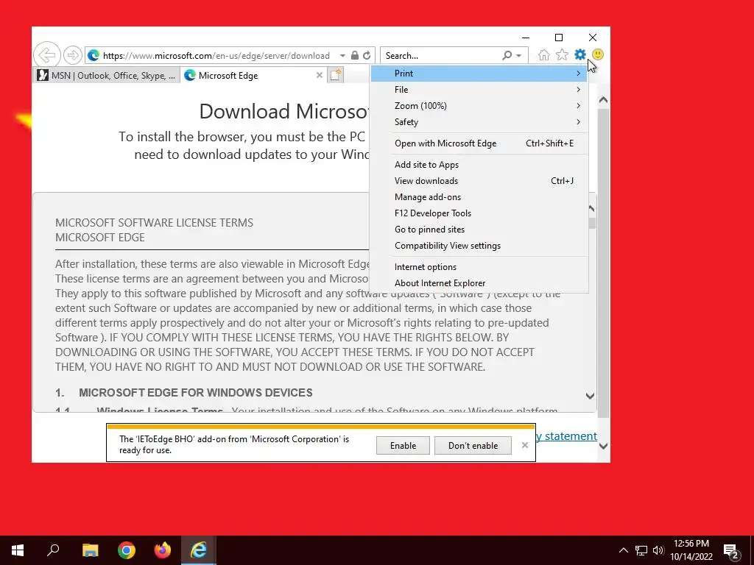
Task: Open Internet options
Action: coord(479,267)
